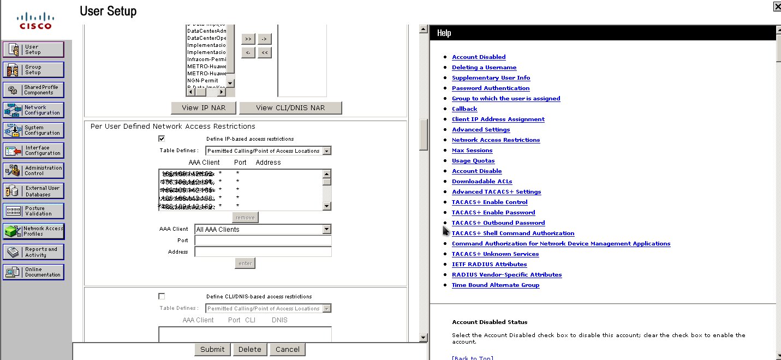Open Downloadable ACLs help link

coord(482,181)
